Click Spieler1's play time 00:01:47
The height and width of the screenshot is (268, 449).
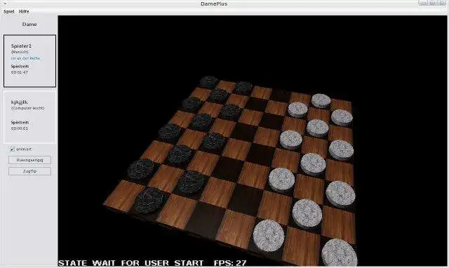pyautogui.click(x=20, y=72)
